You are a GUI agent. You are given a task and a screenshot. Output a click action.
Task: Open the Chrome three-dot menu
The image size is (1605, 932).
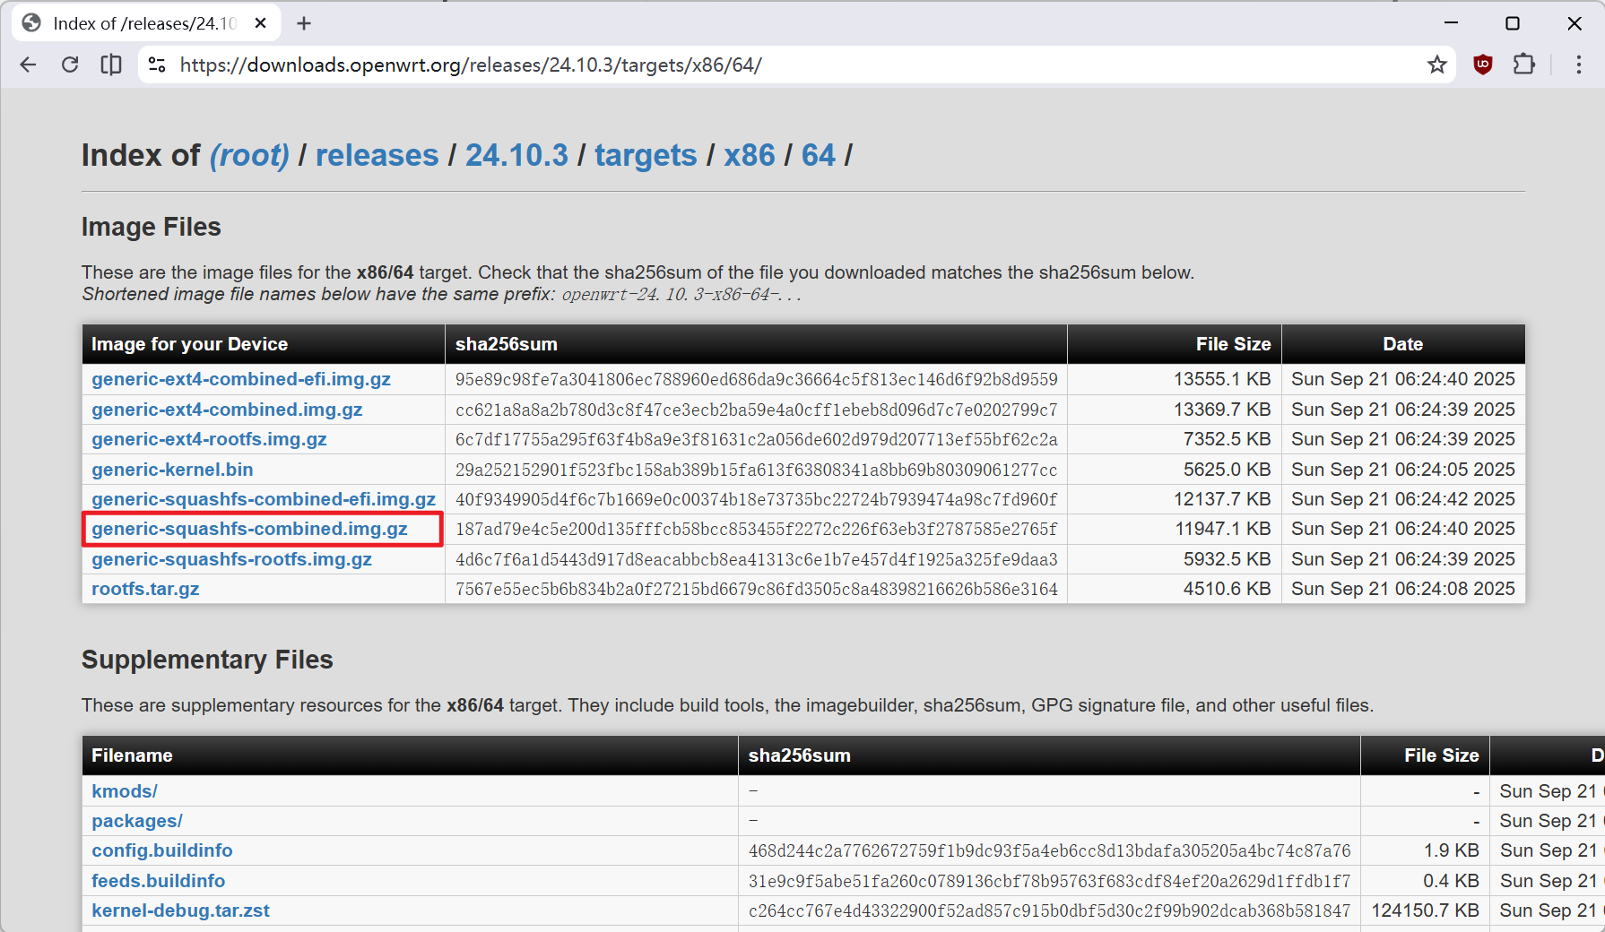(x=1580, y=65)
